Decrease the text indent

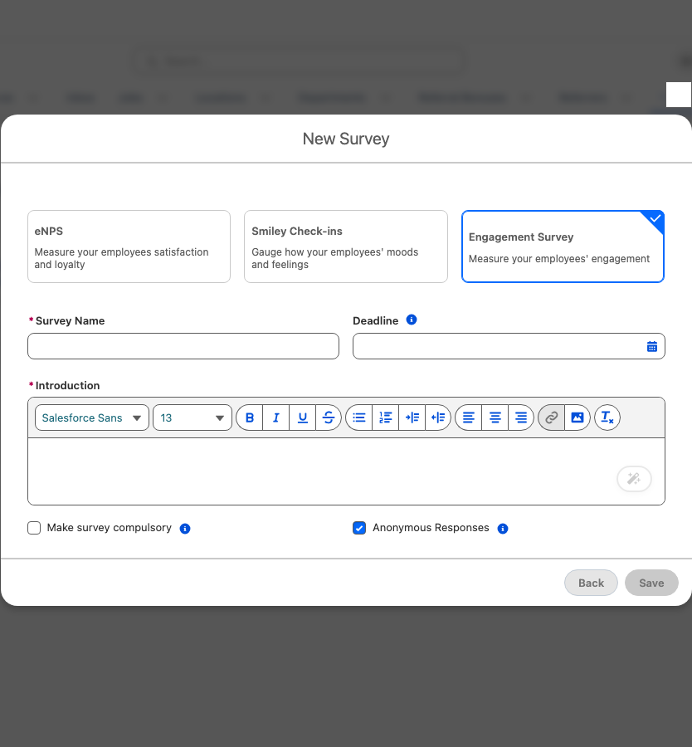coord(438,417)
